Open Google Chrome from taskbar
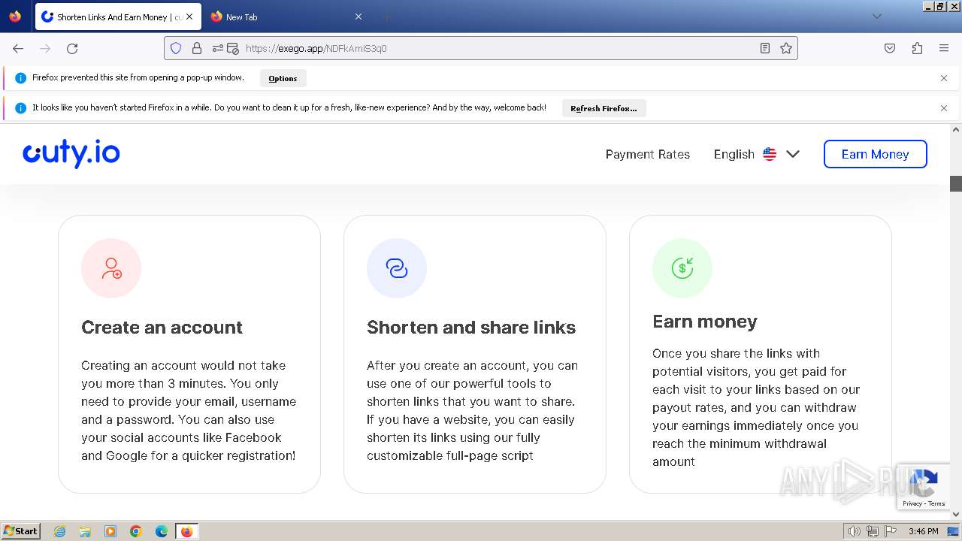Screen dimensions: 962x541 pos(136,531)
